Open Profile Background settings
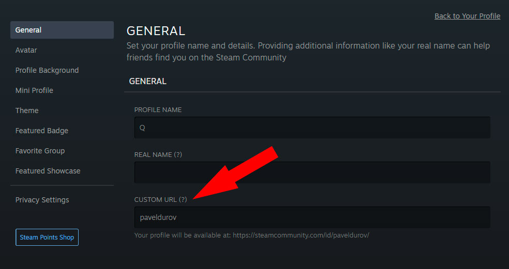509x269 pixels. pos(47,70)
